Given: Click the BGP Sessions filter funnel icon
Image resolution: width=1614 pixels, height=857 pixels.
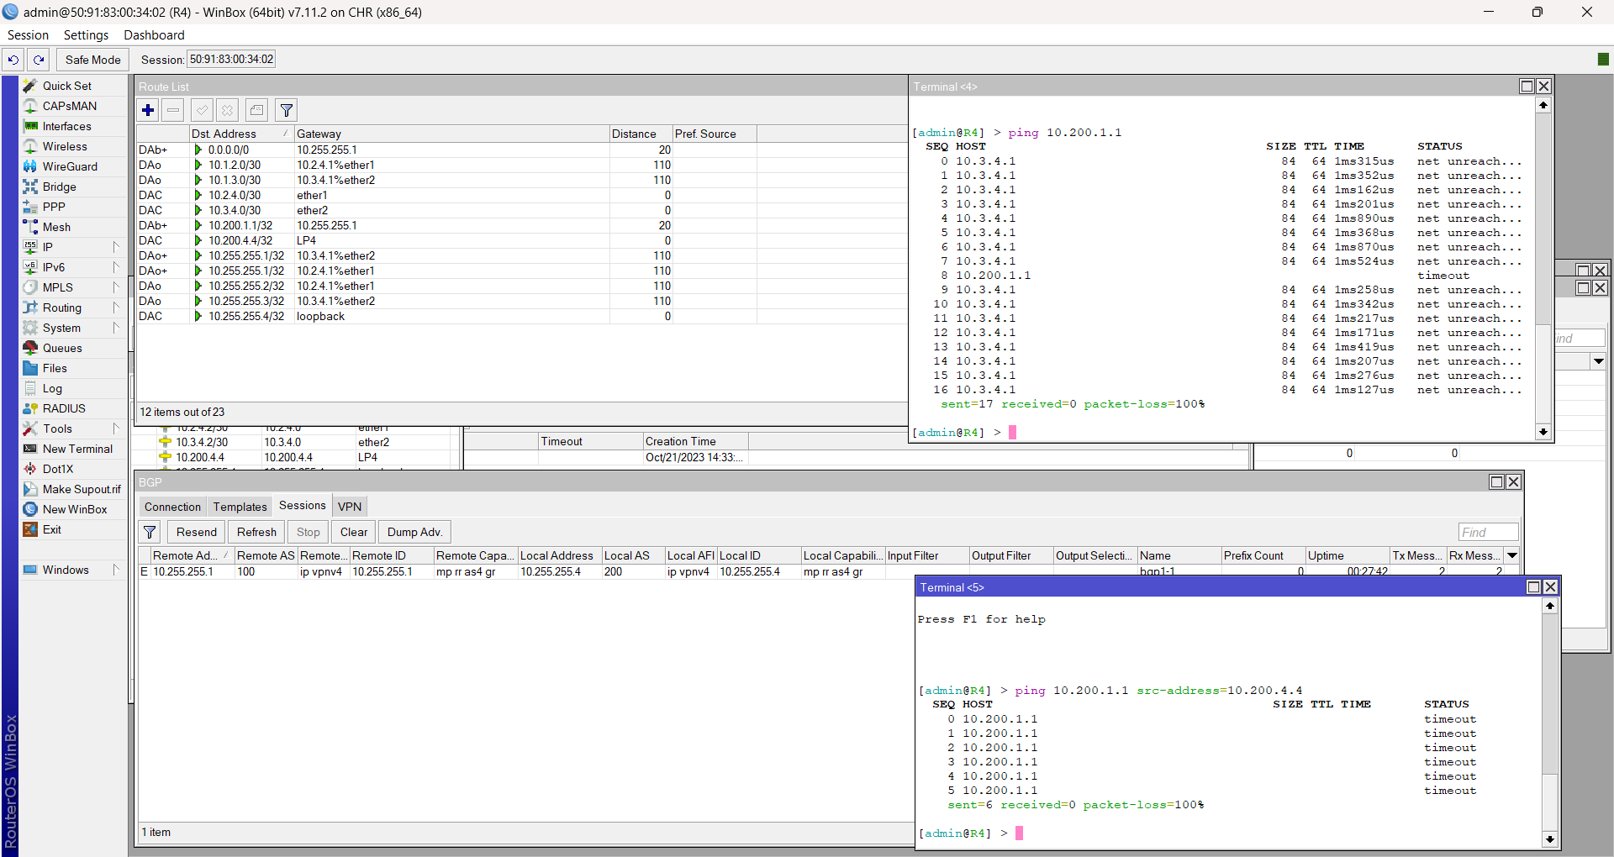Looking at the screenshot, I should [x=150, y=532].
